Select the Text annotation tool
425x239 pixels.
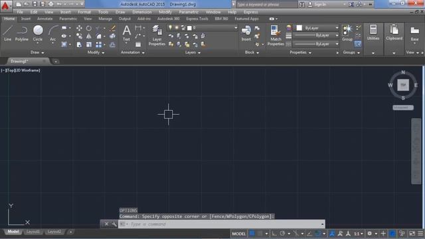click(x=126, y=33)
